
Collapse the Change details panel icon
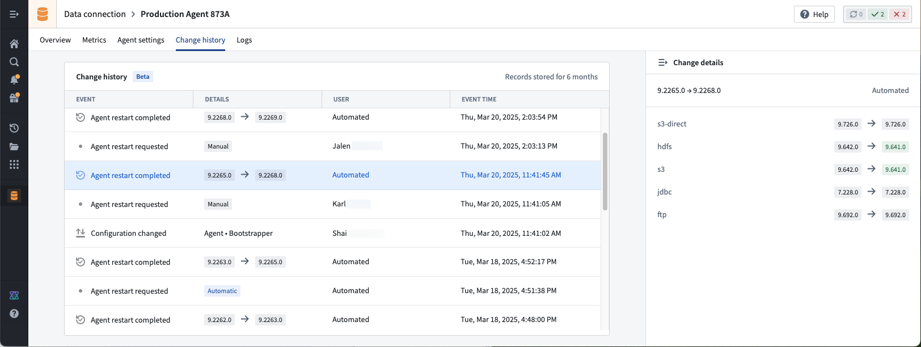click(x=662, y=62)
